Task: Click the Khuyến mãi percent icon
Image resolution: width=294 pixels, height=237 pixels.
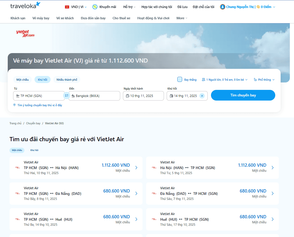Action: [95, 7]
